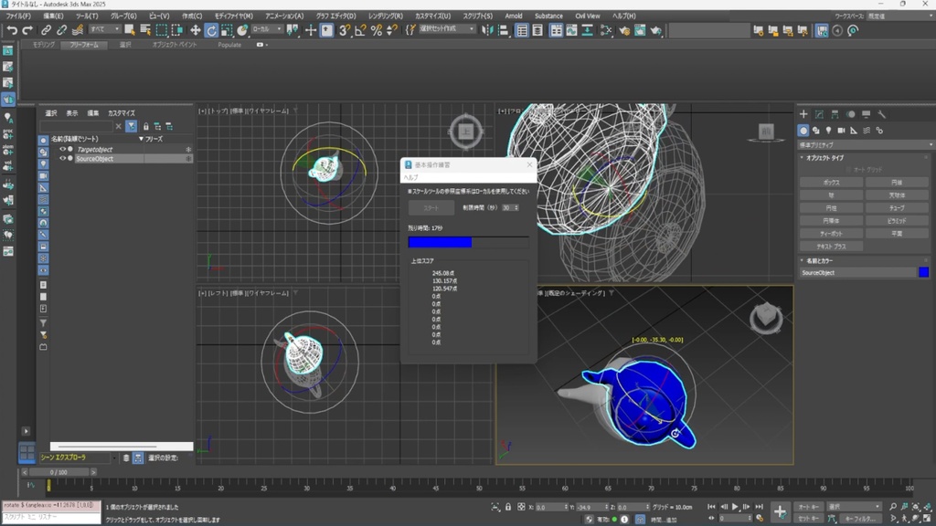This screenshot has width=936, height=526.
Task: Activate the Select Object tool
Action: (129, 32)
